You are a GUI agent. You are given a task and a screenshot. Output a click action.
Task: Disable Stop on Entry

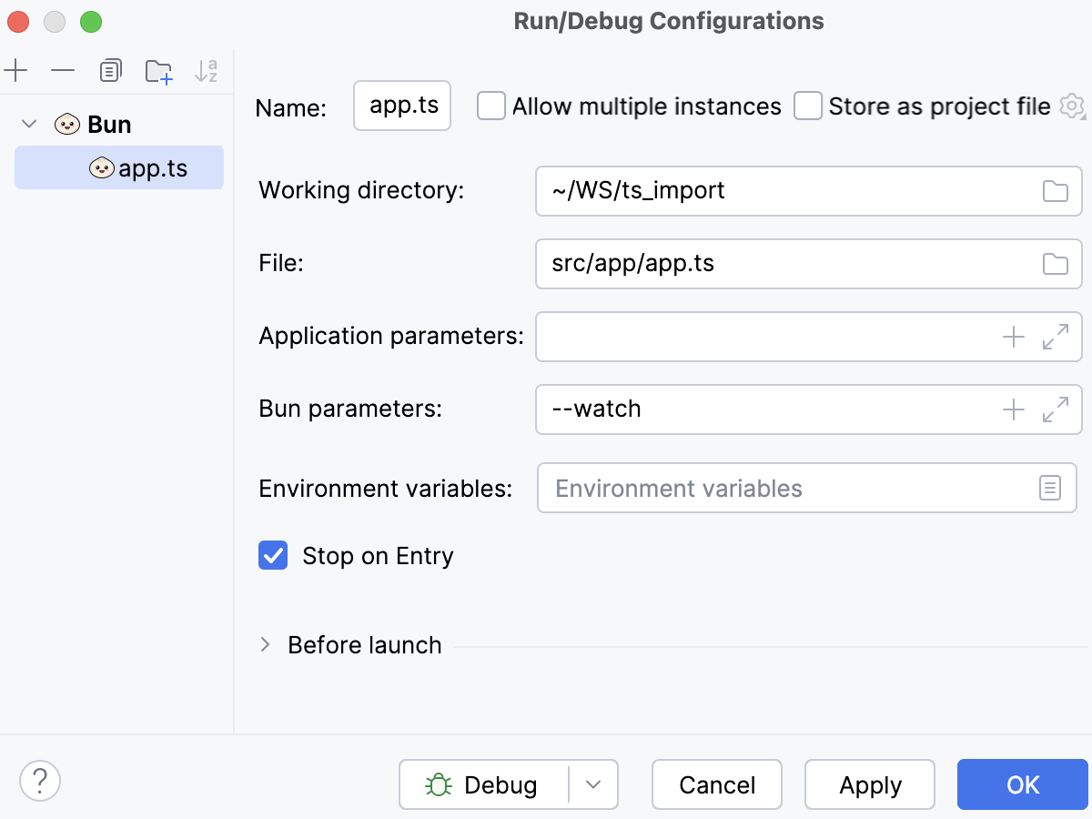coord(273,556)
